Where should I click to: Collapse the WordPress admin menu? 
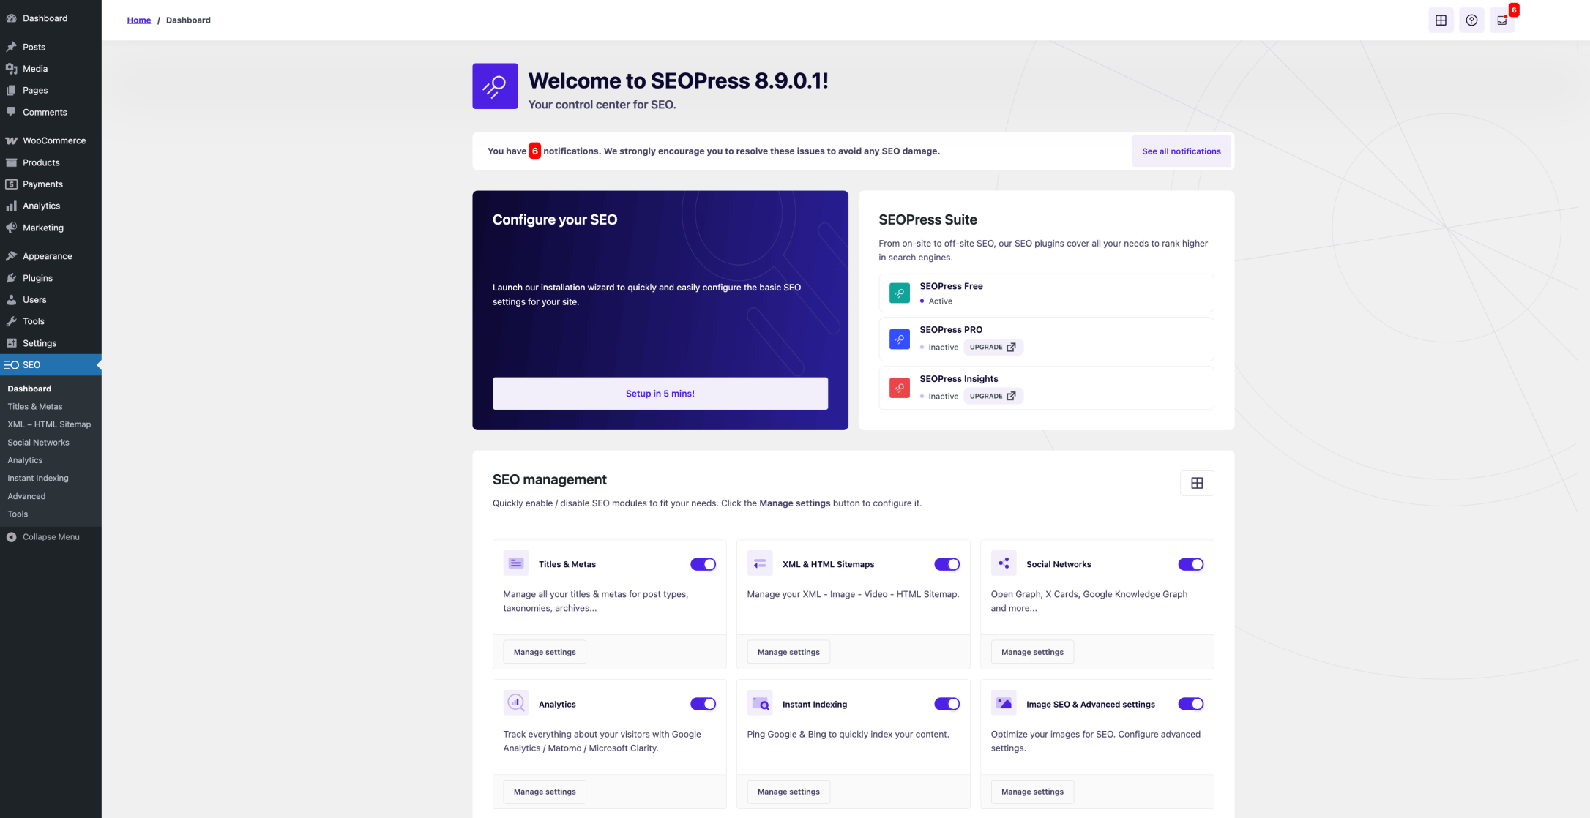(x=51, y=537)
